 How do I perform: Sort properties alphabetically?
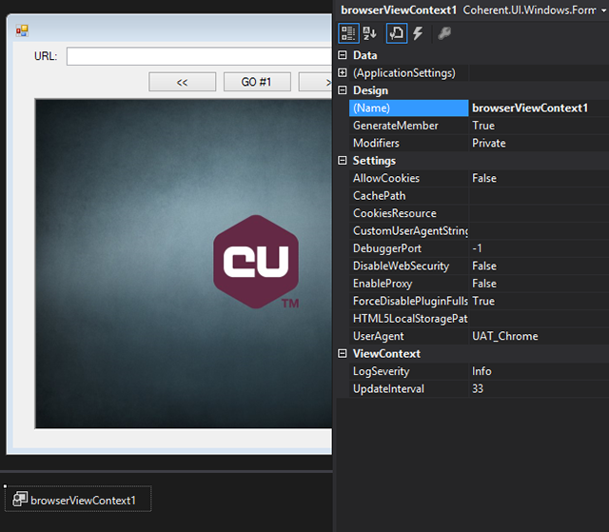click(370, 33)
